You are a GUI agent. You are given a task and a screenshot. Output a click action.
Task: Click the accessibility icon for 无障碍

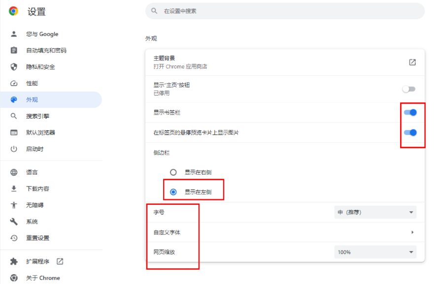[x=14, y=205]
